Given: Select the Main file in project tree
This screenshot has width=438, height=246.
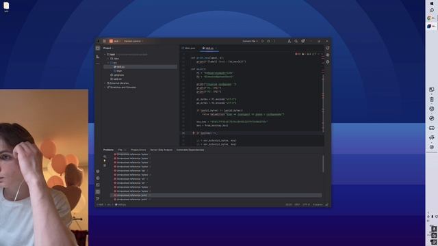Looking at the screenshot, I should point(118,71).
